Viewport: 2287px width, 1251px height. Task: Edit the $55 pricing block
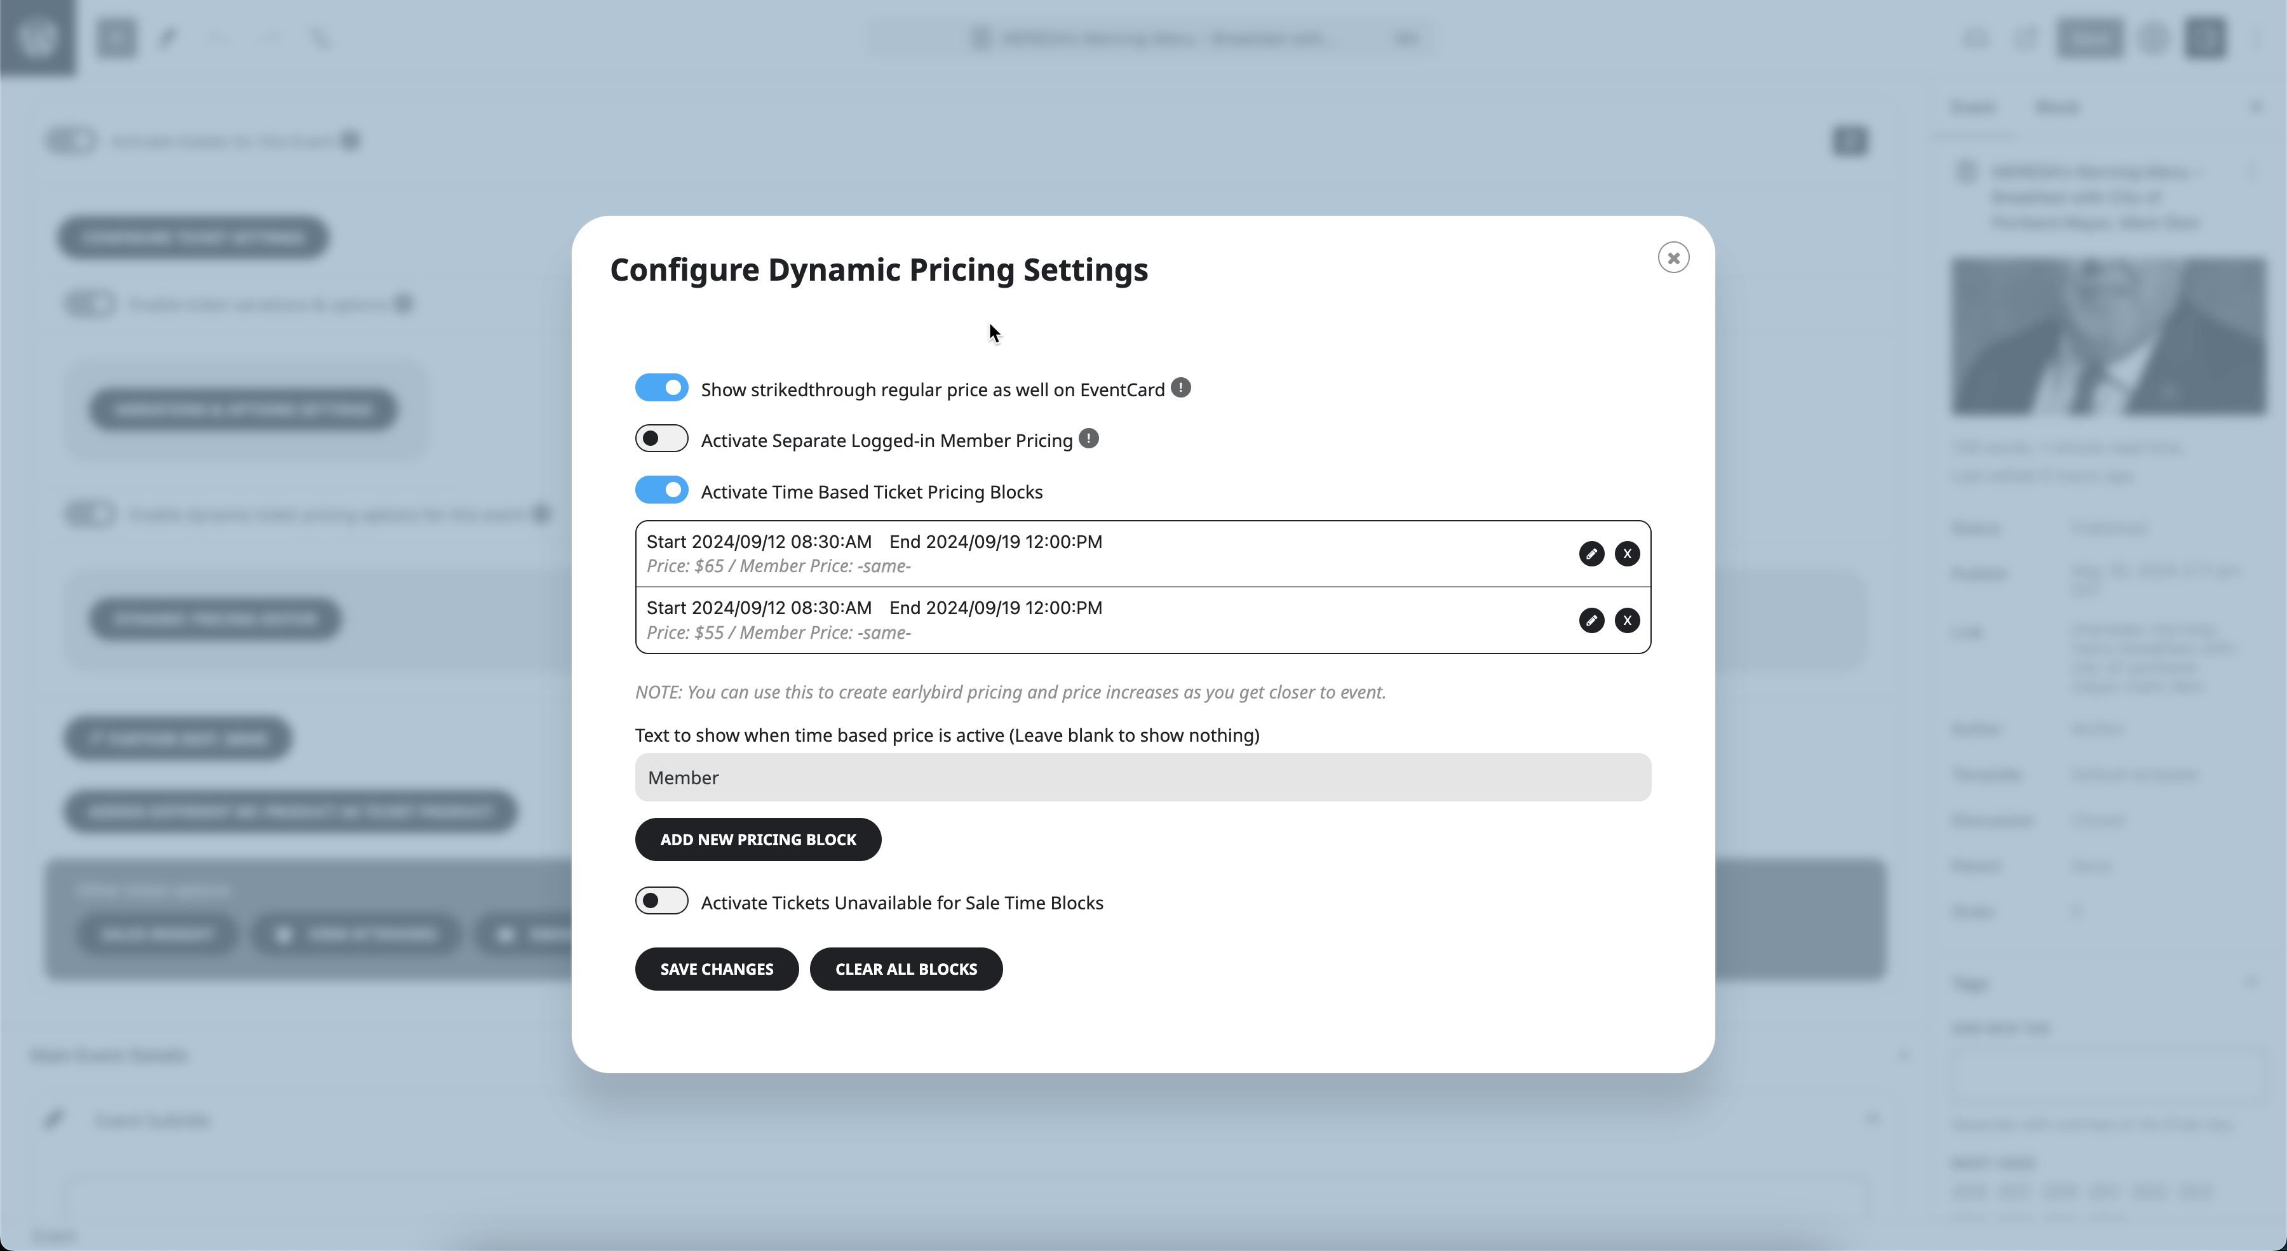1591,620
